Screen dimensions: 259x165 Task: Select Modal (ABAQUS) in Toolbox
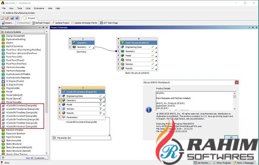click(14, 95)
